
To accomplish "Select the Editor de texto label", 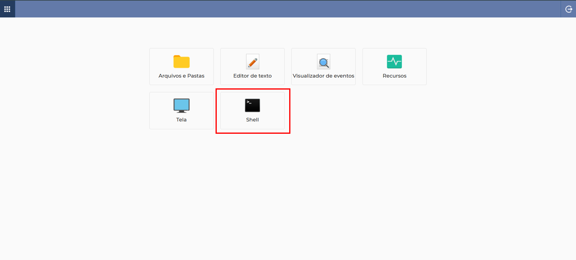I will coord(253,76).
